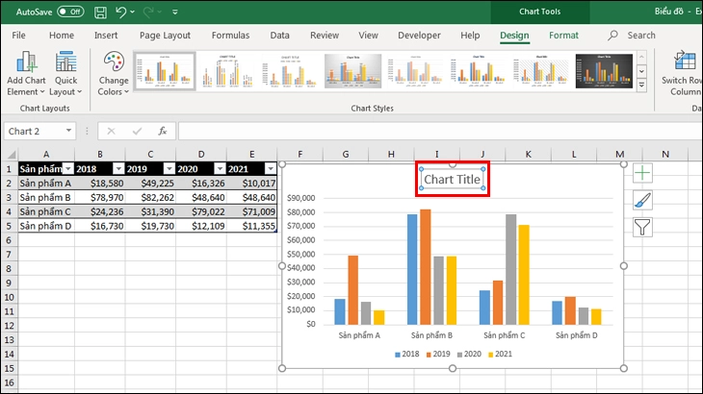
Task: Expand the Name Box dropdown arrow
Action: tap(68, 131)
